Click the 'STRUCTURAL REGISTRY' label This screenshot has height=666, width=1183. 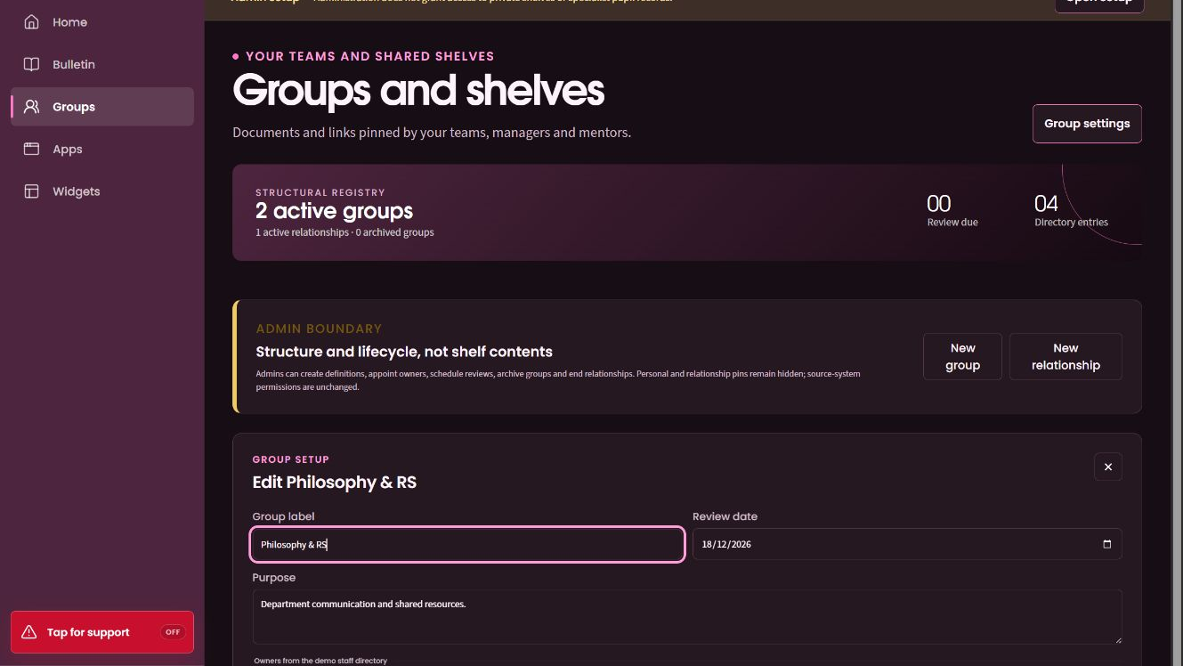pos(320,192)
